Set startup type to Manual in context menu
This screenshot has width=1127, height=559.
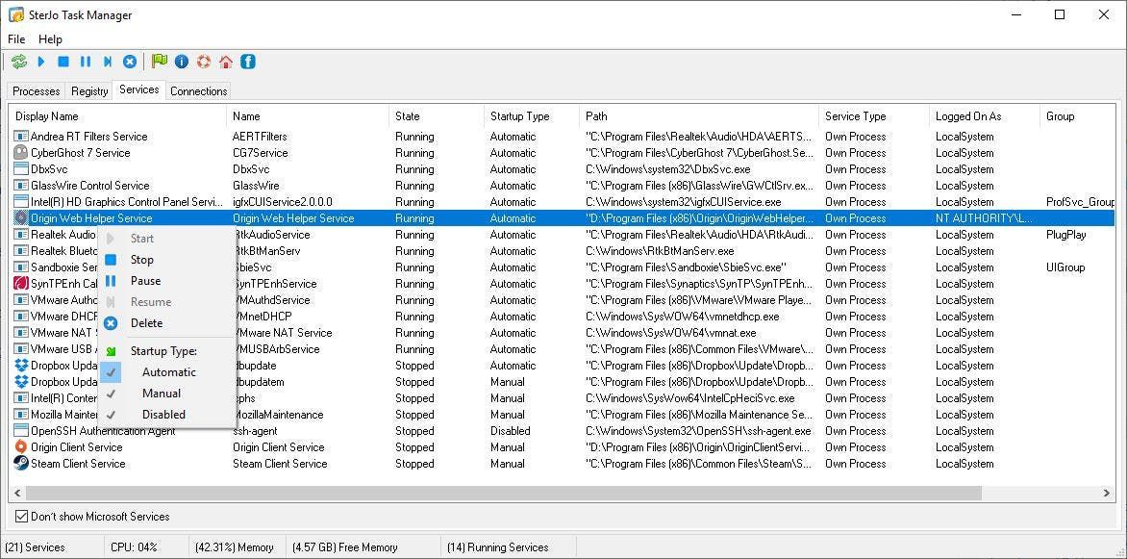(162, 393)
